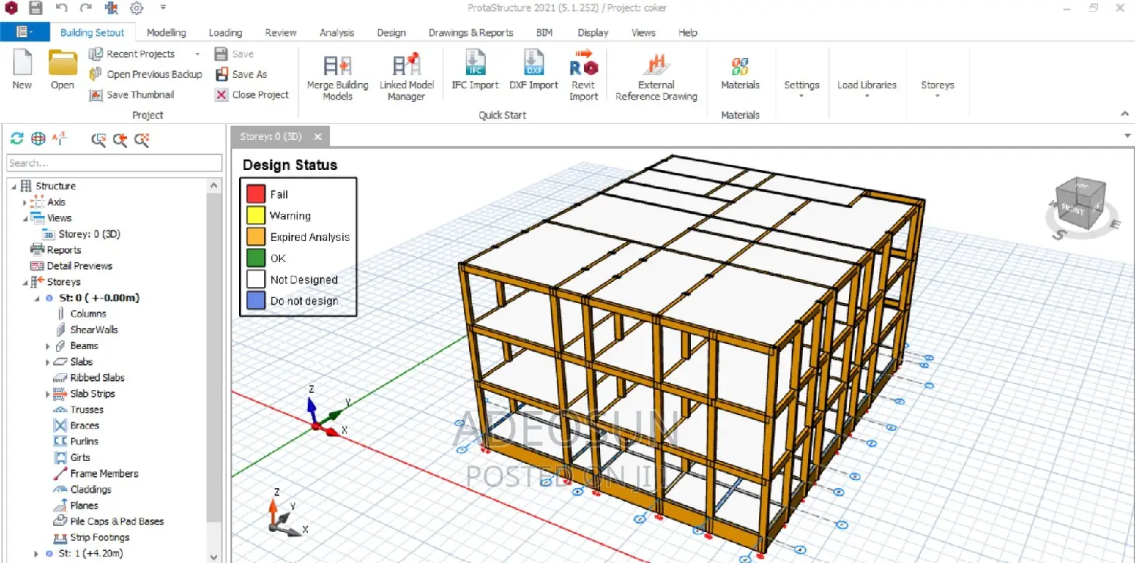
Task: Switch to the Modelling tab
Action: click(166, 32)
